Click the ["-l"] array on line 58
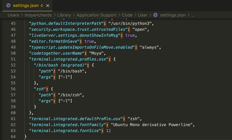232x140 pixels. (x=65, y=101)
